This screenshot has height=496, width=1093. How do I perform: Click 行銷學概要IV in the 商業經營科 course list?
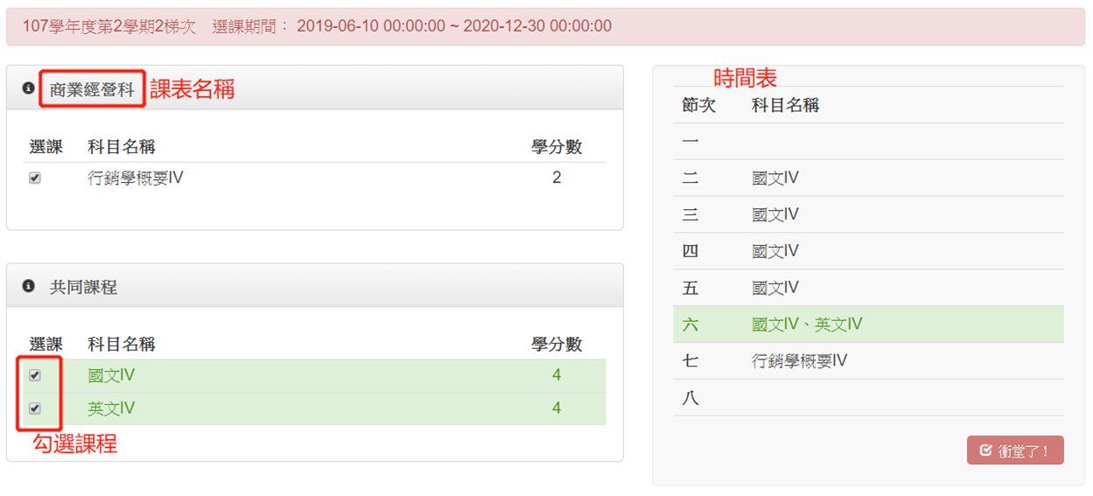(136, 178)
